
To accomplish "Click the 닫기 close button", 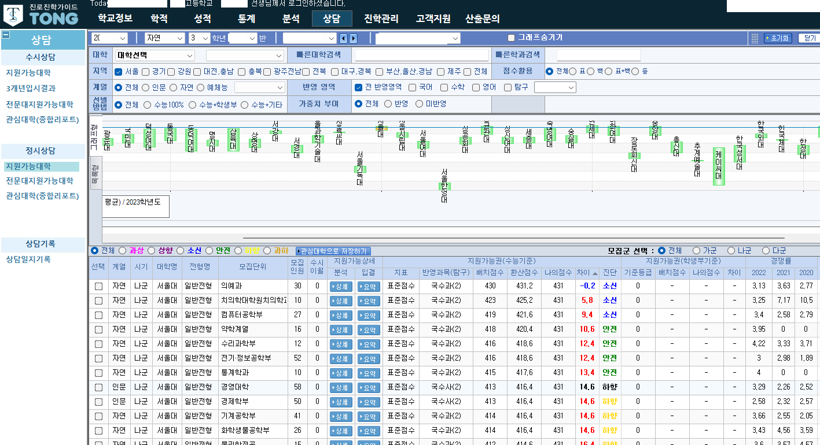I will [x=808, y=38].
